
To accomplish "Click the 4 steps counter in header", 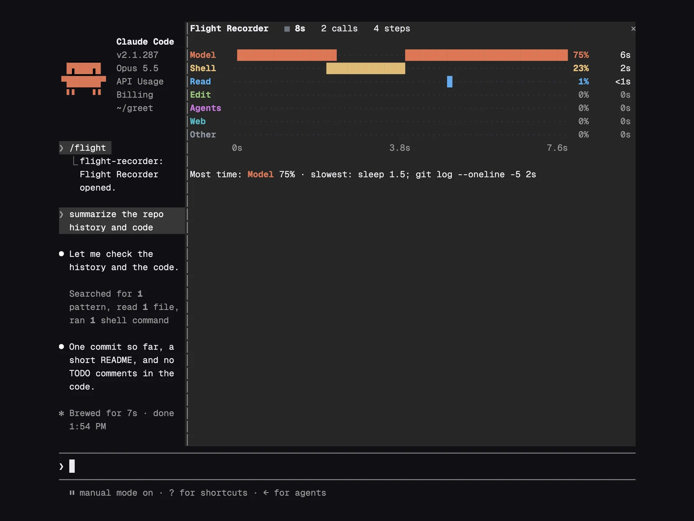I will pos(392,29).
